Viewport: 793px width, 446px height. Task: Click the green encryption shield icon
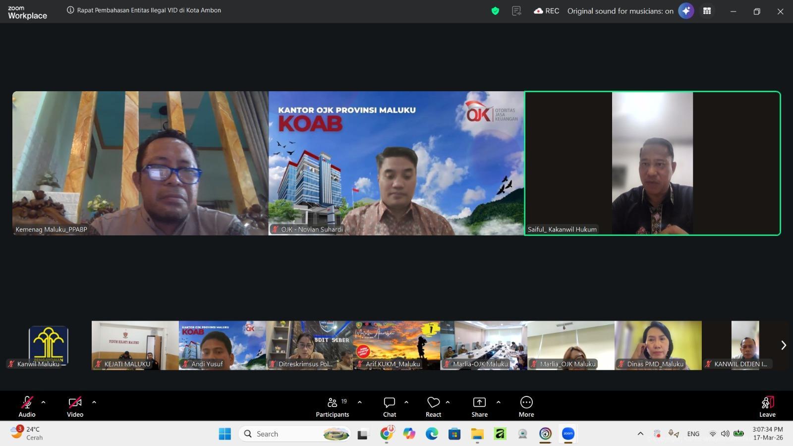(495, 11)
